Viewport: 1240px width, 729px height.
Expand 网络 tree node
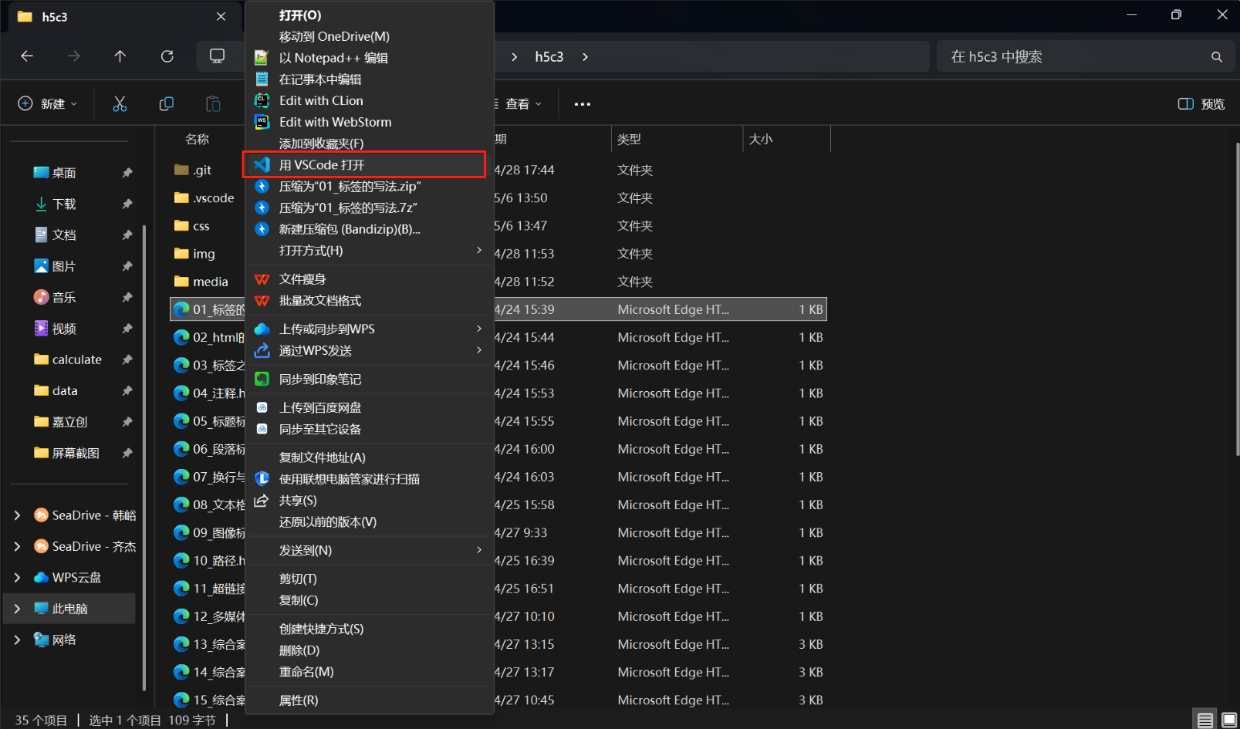(17, 640)
